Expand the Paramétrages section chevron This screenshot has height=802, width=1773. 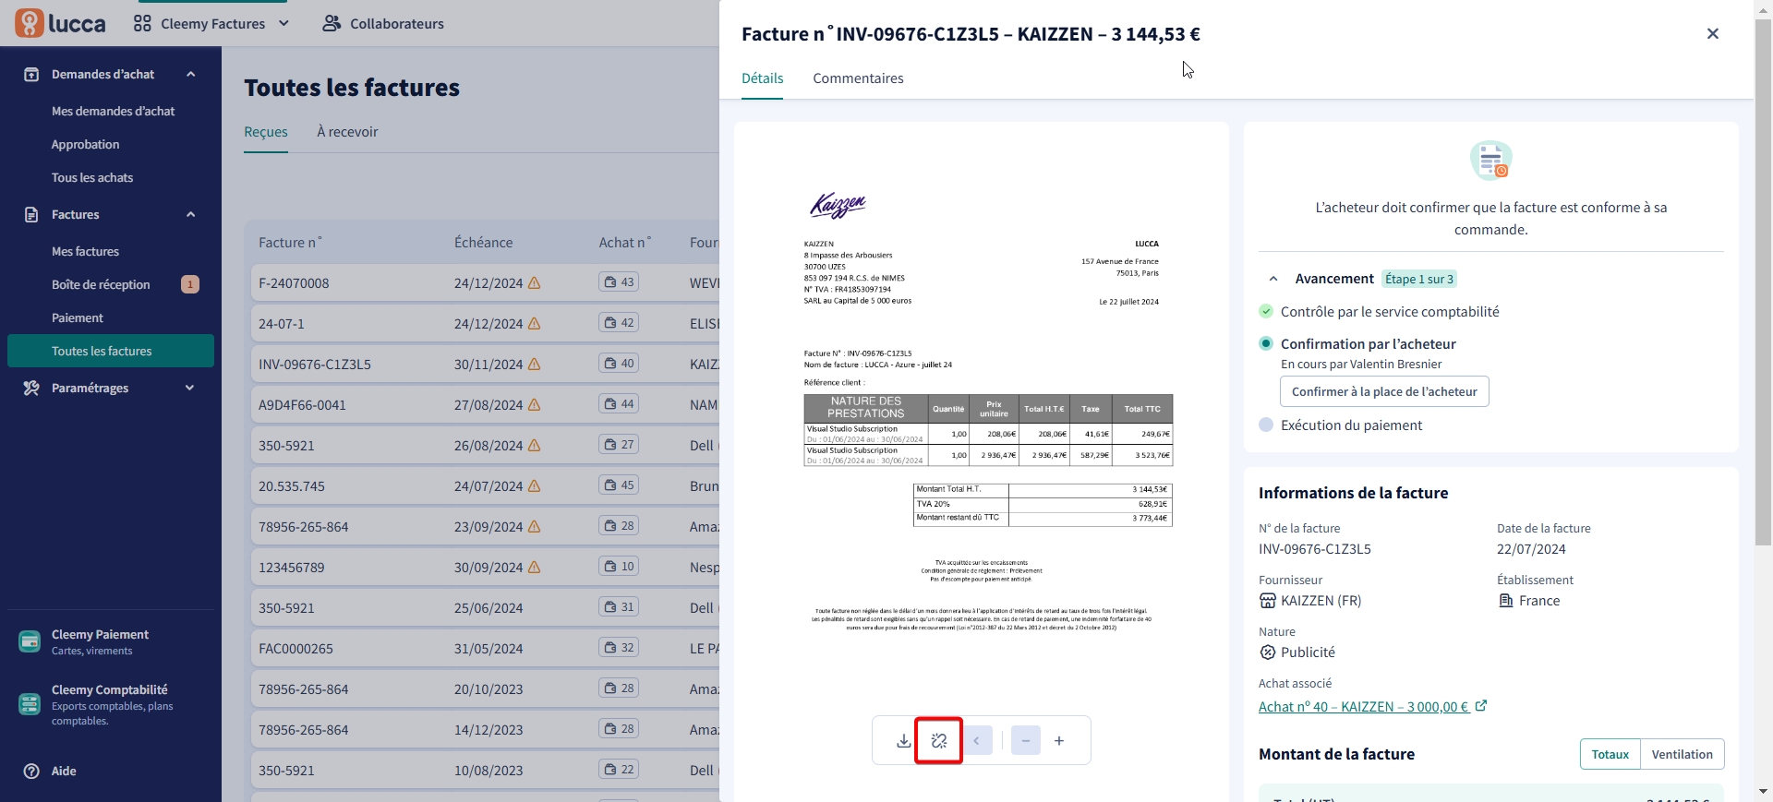coord(190,388)
